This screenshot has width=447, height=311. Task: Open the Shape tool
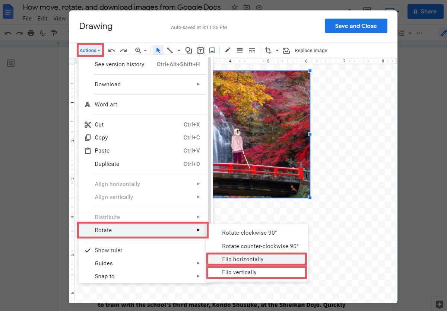189,50
